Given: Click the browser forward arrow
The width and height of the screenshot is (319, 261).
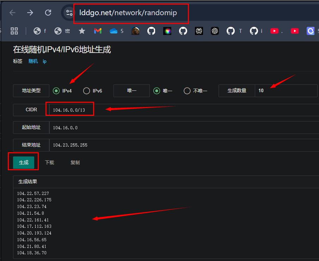Looking at the screenshot, I should [30, 13].
